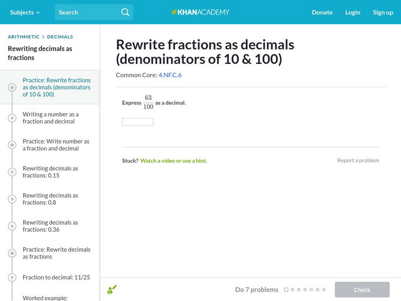
Task: Click play icon beside Rewriting decimals 0.36
Action: [x=12, y=226]
